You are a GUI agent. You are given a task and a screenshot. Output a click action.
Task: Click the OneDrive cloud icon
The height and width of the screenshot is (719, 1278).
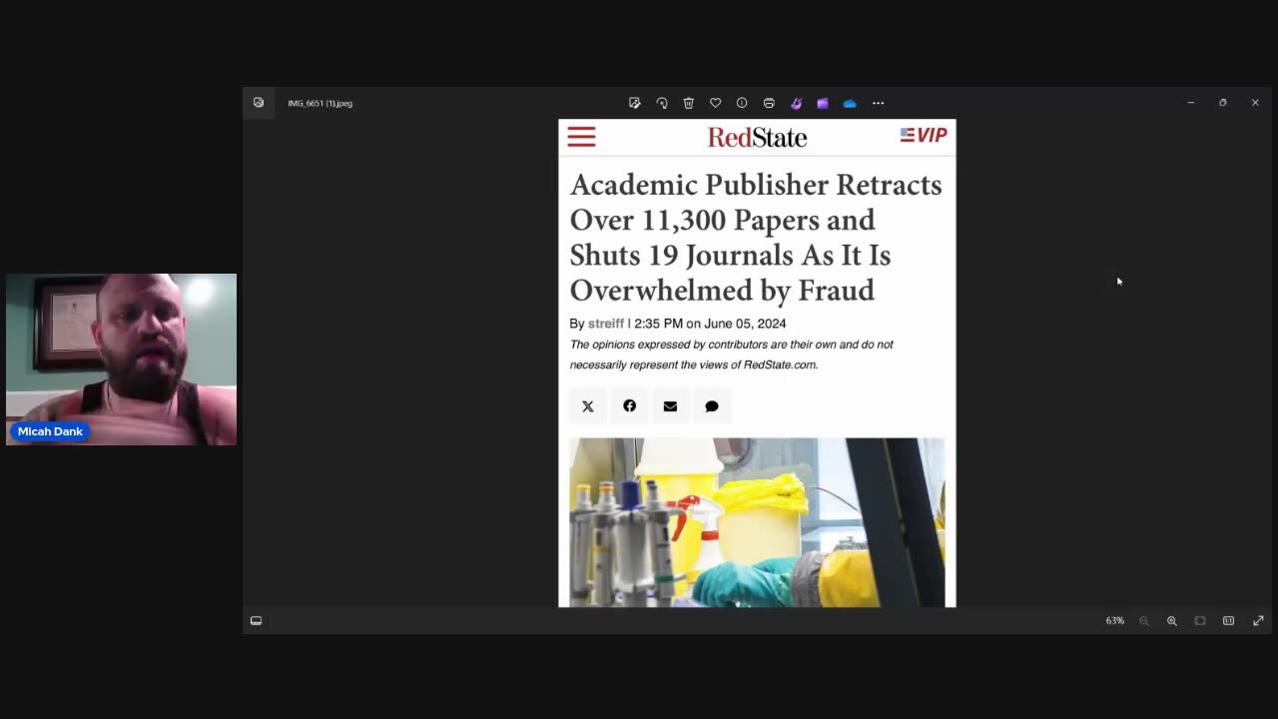tap(850, 103)
